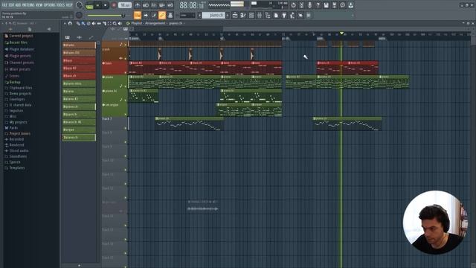Open the Piano roll view from toolbar

pos(243,15)
